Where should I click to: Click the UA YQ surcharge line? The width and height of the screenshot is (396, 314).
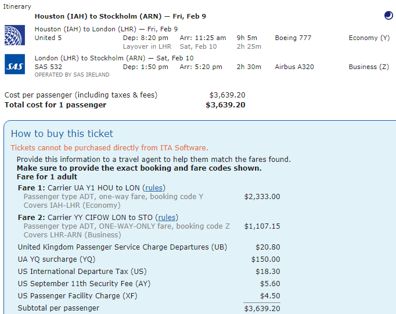[x=149, y=259]
